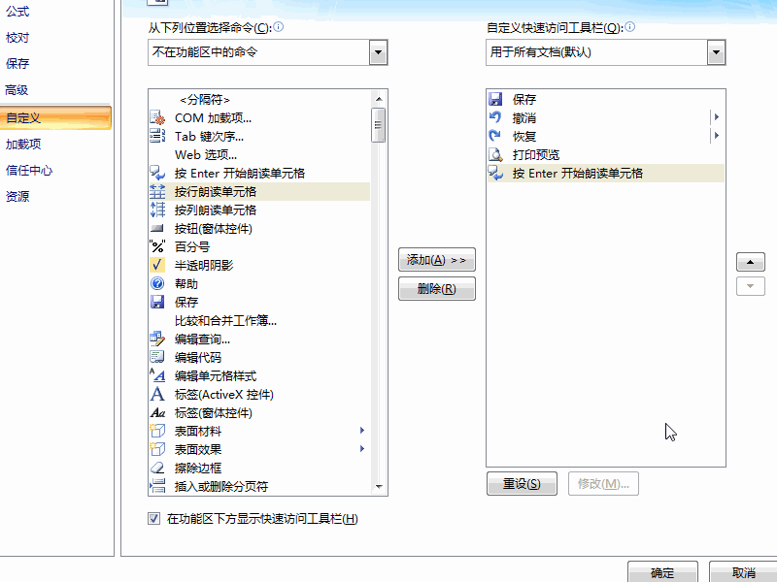Expand the 表面效果 submenu arrow
The width and height of the screenshot is (777, 582).
tap(362, 449)
